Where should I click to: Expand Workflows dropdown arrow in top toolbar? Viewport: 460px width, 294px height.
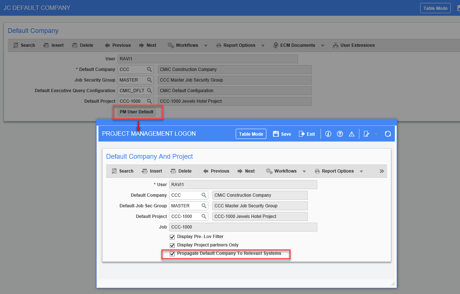(x=206, y=46)
